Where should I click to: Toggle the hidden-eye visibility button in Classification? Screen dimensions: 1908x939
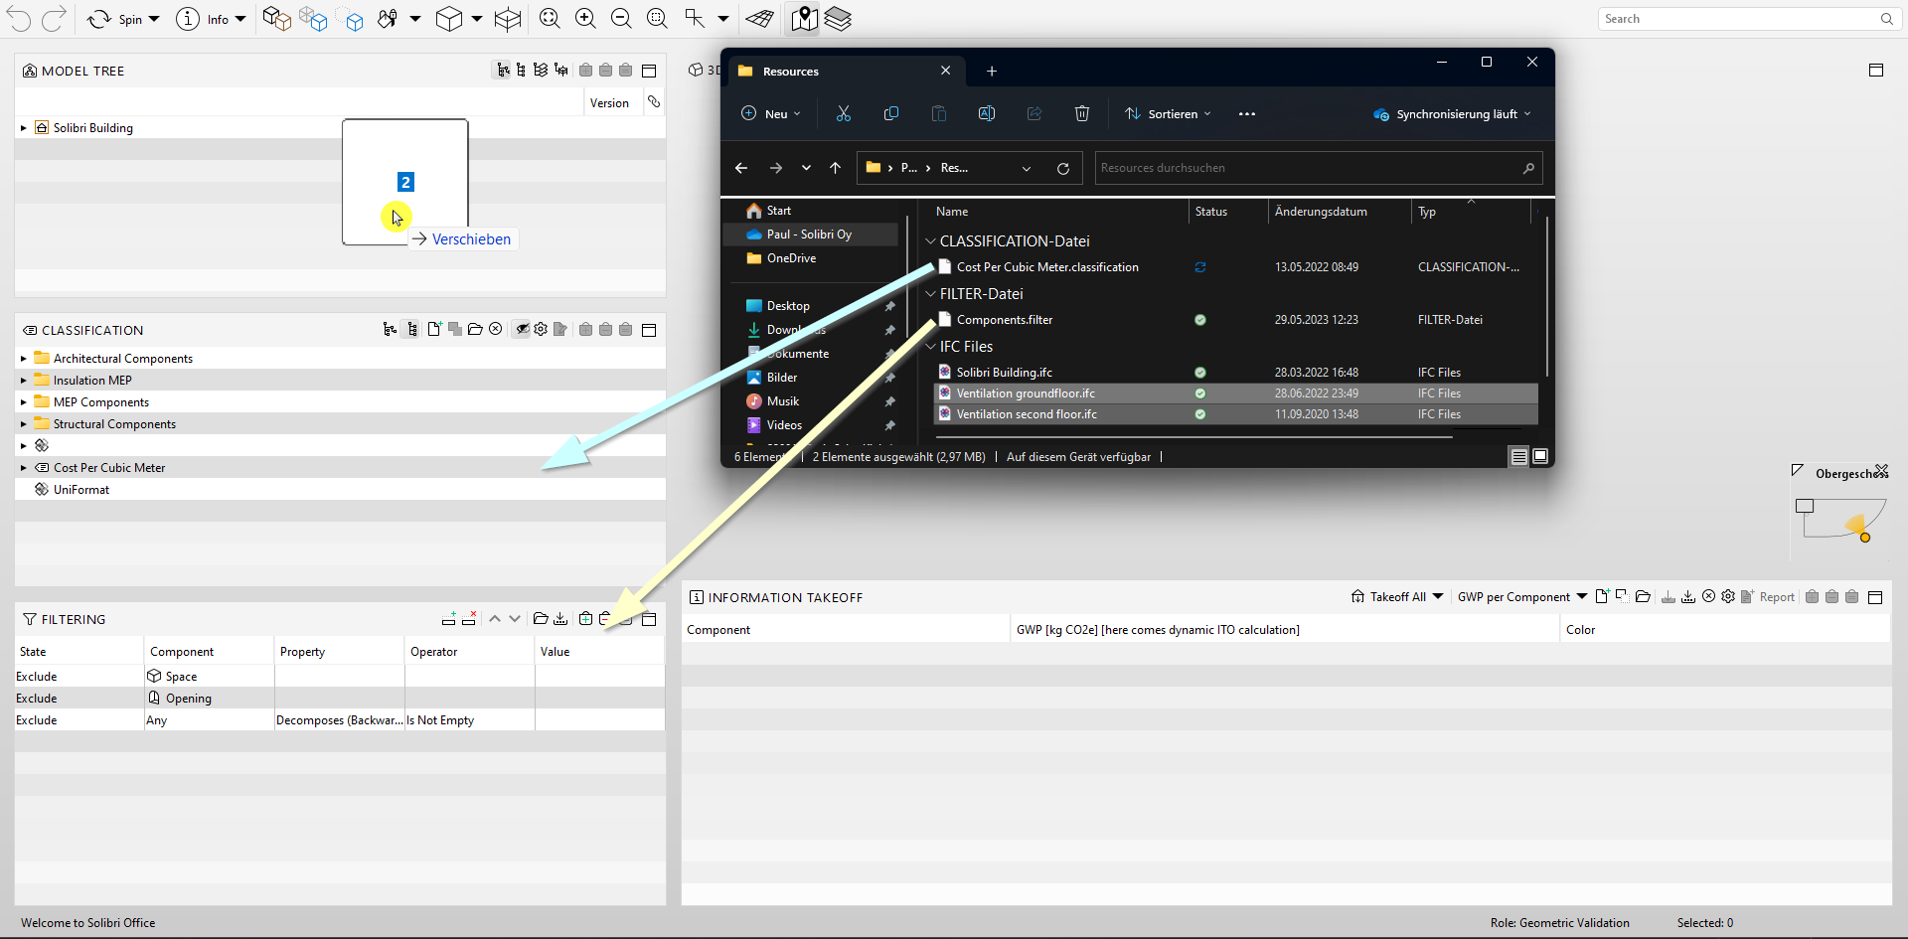[522, 329]
